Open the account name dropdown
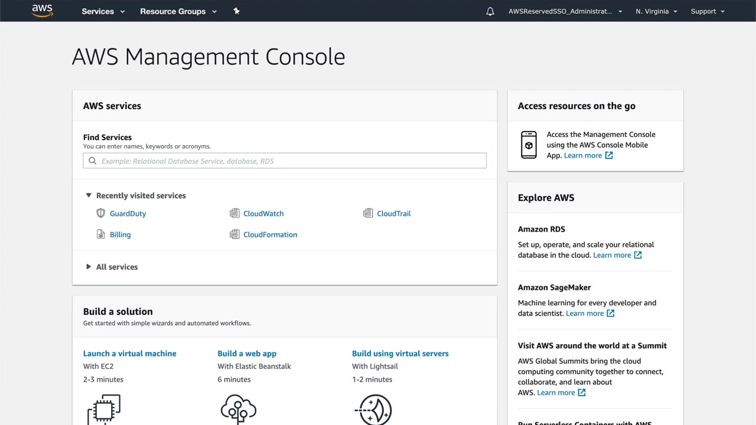Image resolution: width=756 pixels, height=425 pixels. tap(565, 11)
